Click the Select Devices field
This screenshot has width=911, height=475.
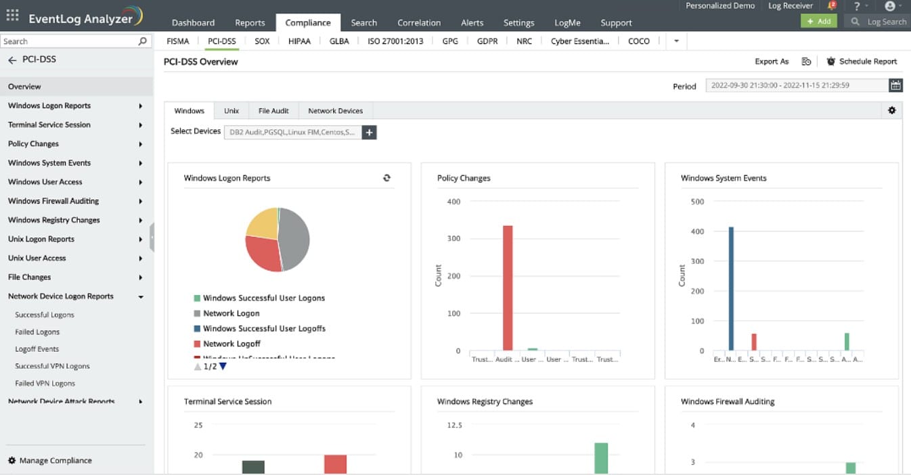coord(293,133)
